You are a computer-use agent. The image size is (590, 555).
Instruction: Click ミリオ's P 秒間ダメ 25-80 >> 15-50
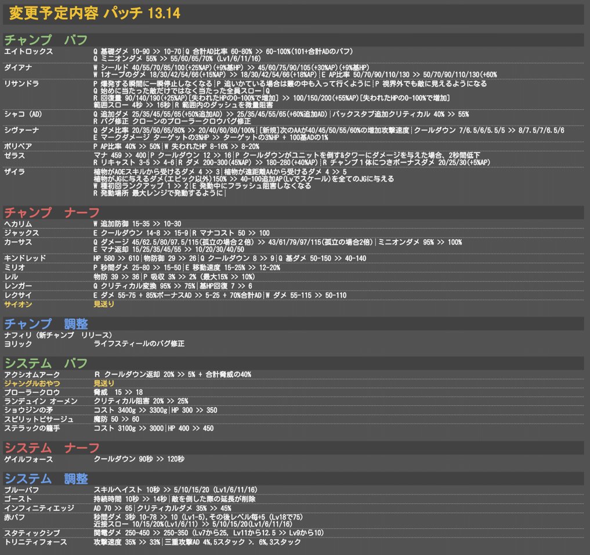[137, 267]
